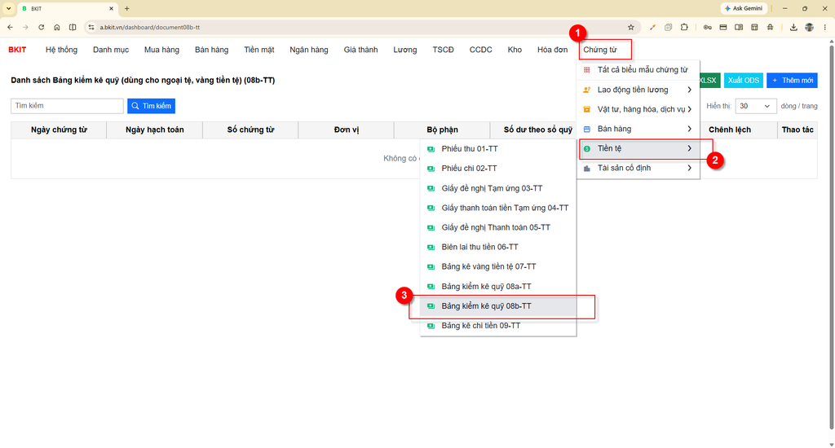Click the Xuất ODS export button

744,81
